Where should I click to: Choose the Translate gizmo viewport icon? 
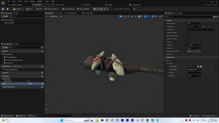click(123, 16)
